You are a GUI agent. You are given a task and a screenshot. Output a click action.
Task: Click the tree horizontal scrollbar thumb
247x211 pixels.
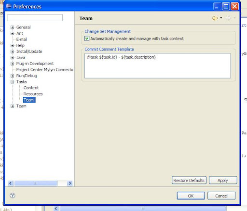36,183
